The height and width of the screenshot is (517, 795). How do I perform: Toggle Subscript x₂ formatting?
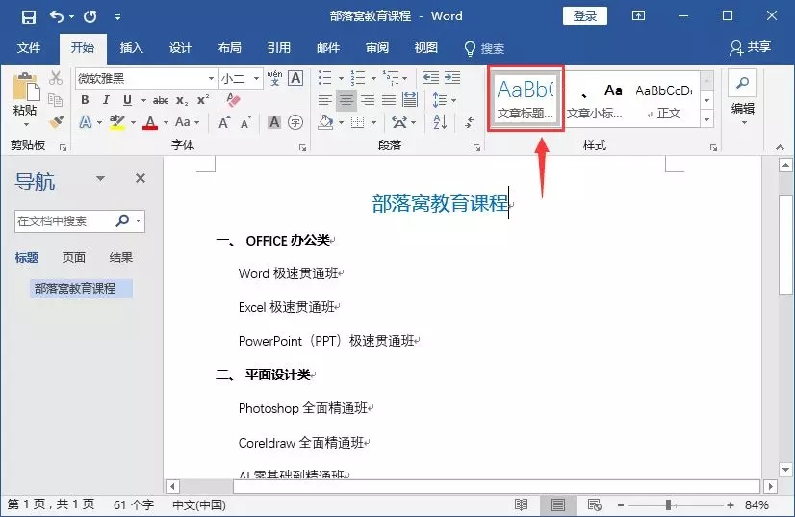(x=182, y=100)
